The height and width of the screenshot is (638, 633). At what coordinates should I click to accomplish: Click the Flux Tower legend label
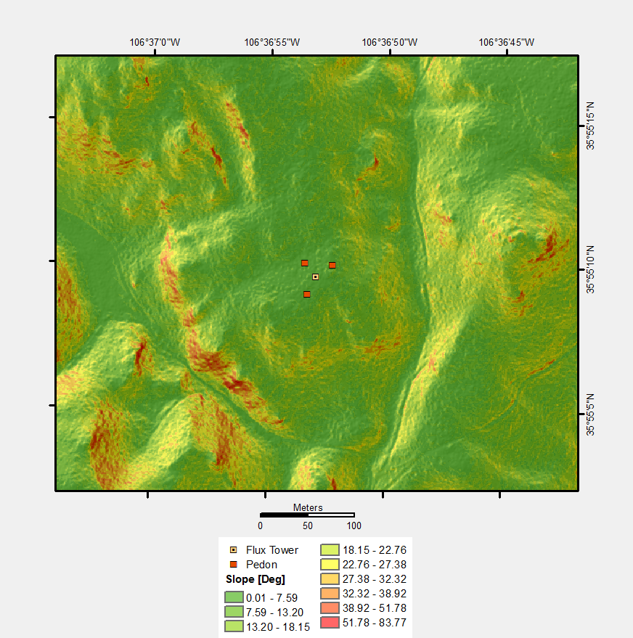point(272,550)
